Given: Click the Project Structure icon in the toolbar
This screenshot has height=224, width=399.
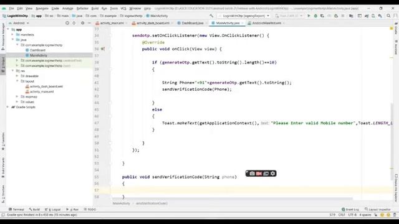Looking at the screenshot, I should click(351, 16).
